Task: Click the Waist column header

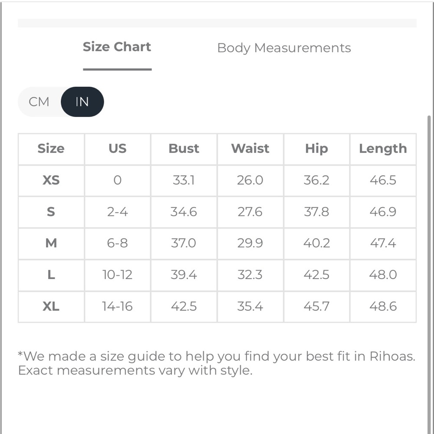Action: (x=250, y=149)
